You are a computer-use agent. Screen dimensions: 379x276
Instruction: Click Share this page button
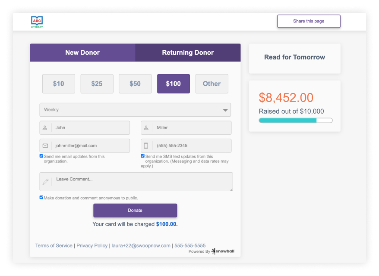pyautogui.click(x=309, y=21)
